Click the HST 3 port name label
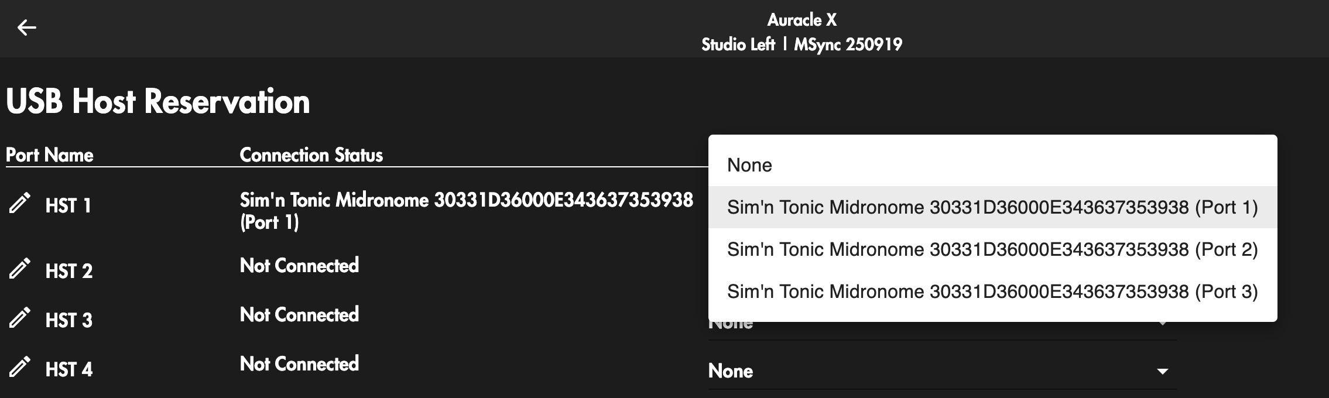The height and width of the screenshot is (398, 1329). (x=69, y=320)
